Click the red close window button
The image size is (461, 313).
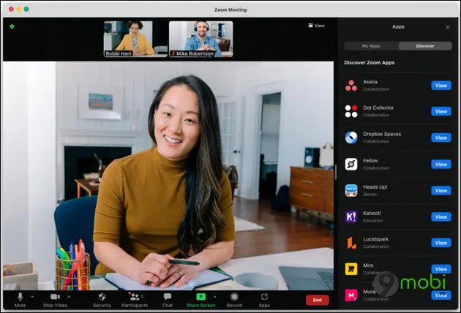point(11,9)
